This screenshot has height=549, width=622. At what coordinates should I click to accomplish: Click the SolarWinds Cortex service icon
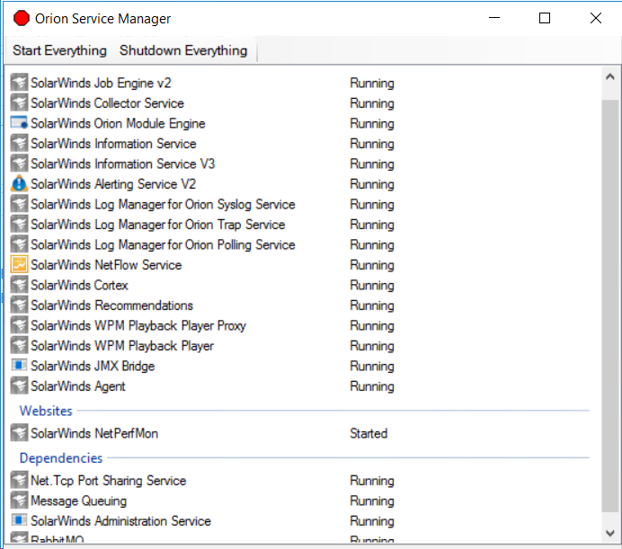(x=20, y=285)
